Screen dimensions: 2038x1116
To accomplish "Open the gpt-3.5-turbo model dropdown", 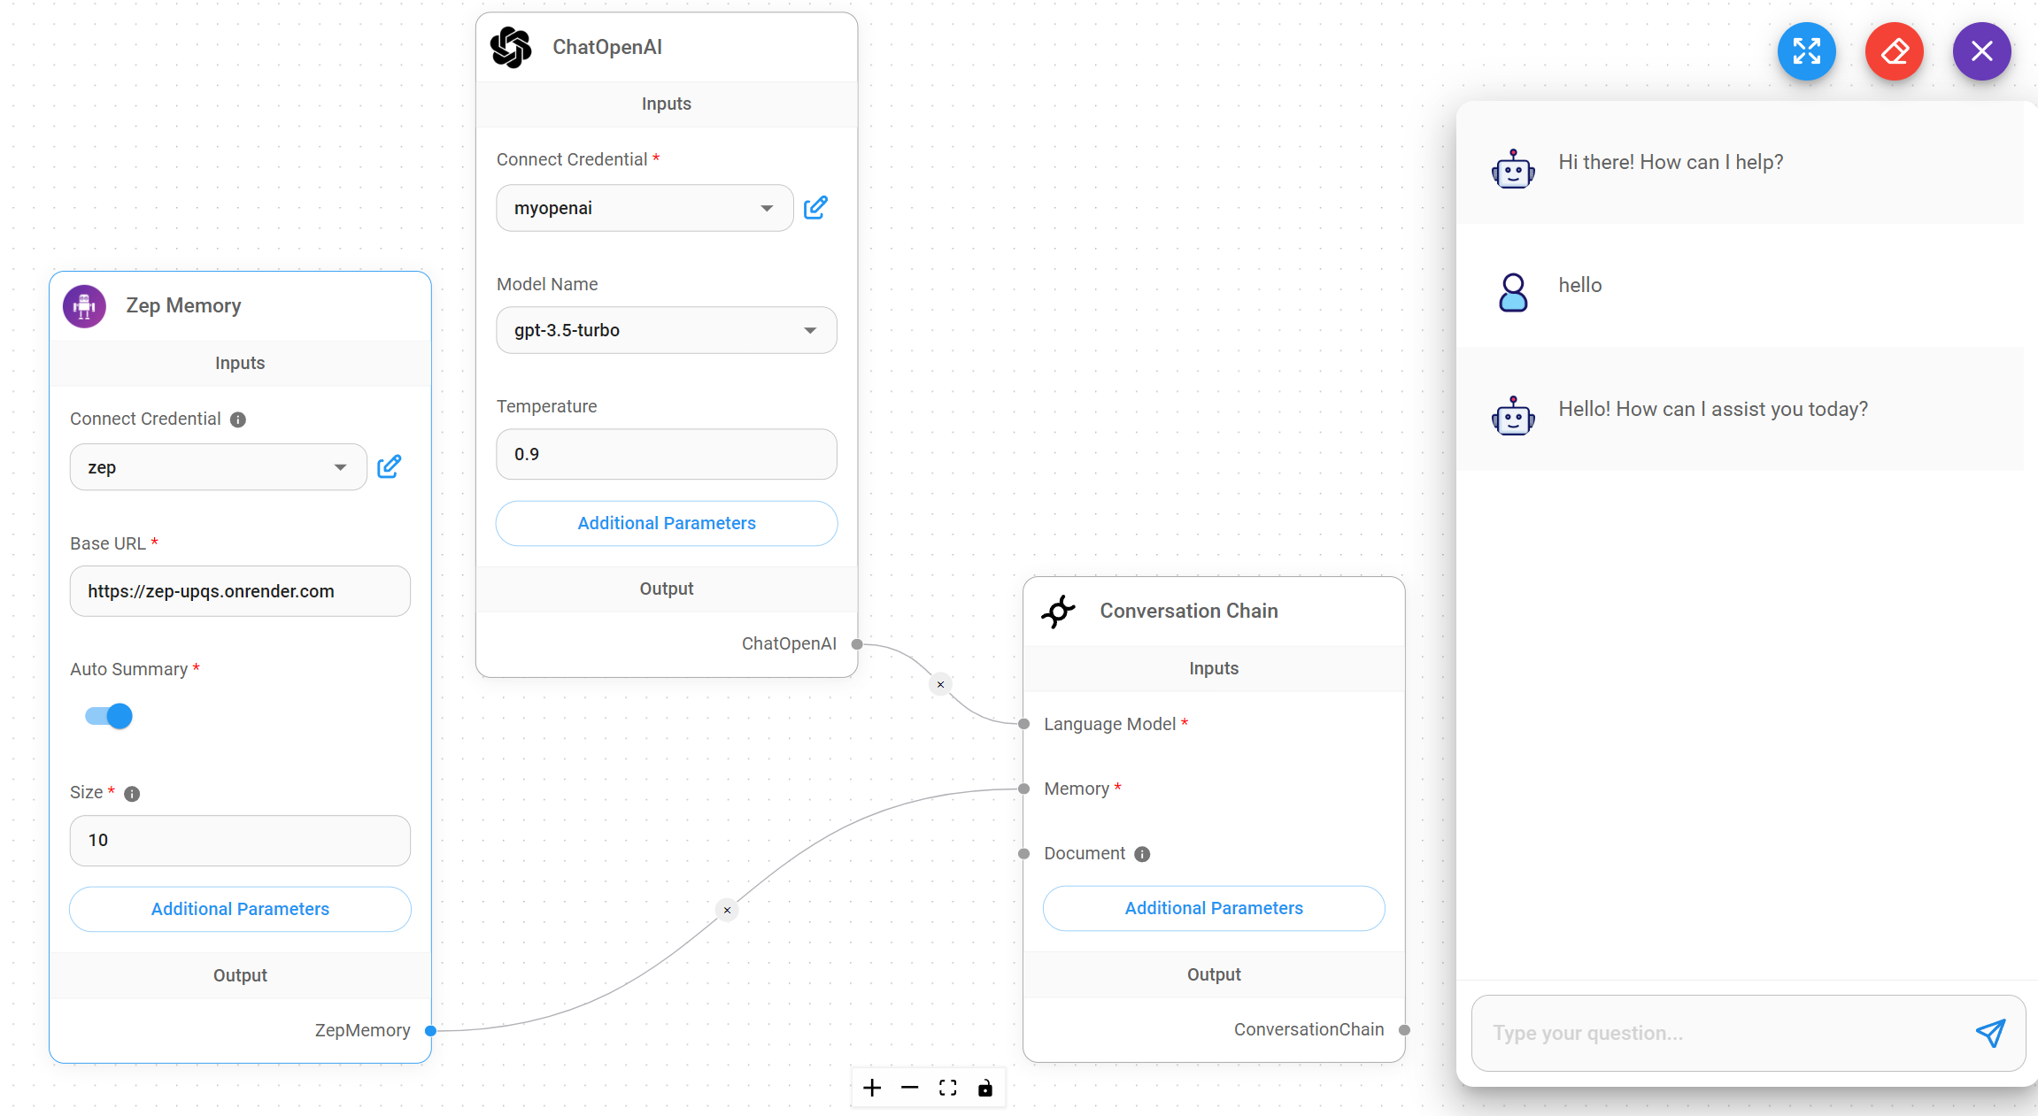I will 666,330.
